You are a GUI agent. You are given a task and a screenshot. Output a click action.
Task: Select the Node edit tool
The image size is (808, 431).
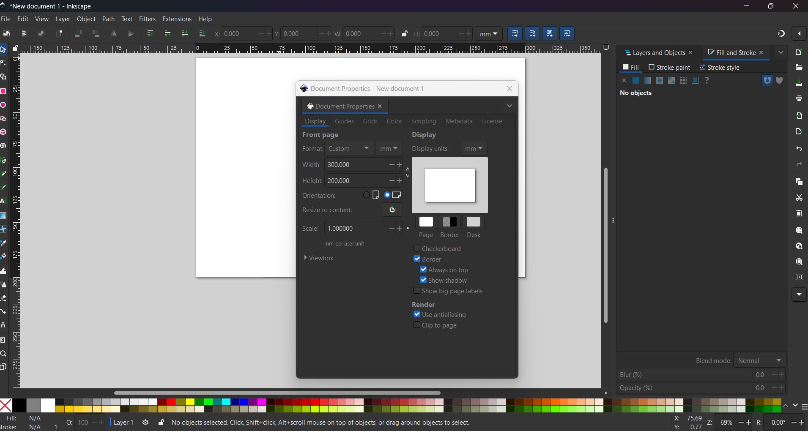(x=3, y=63)
